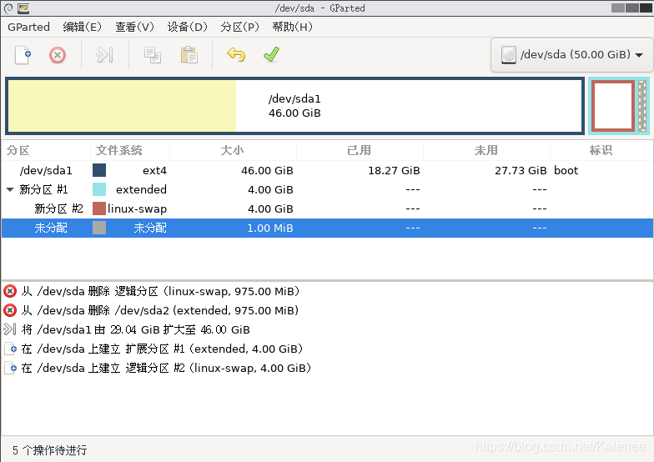Open the 设备(D) menu
Image resolution: width=654 pixels, height=462 pixels.
coord(187,27)
